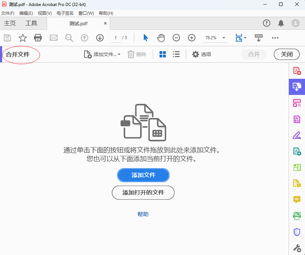
Task: Click the 帮助 link below buttons
Action: [143, 214]
